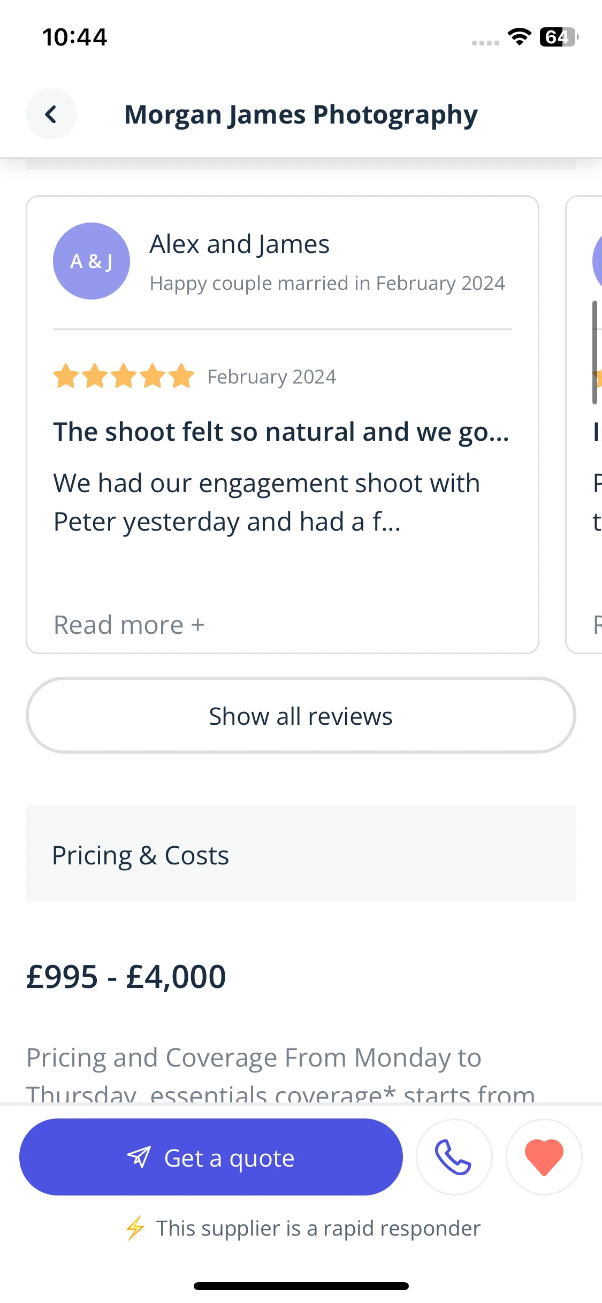The width and height of the screenshot is (602, 1303).
Task: Click the Get a quote button
Action: (x=211, y=1157)
